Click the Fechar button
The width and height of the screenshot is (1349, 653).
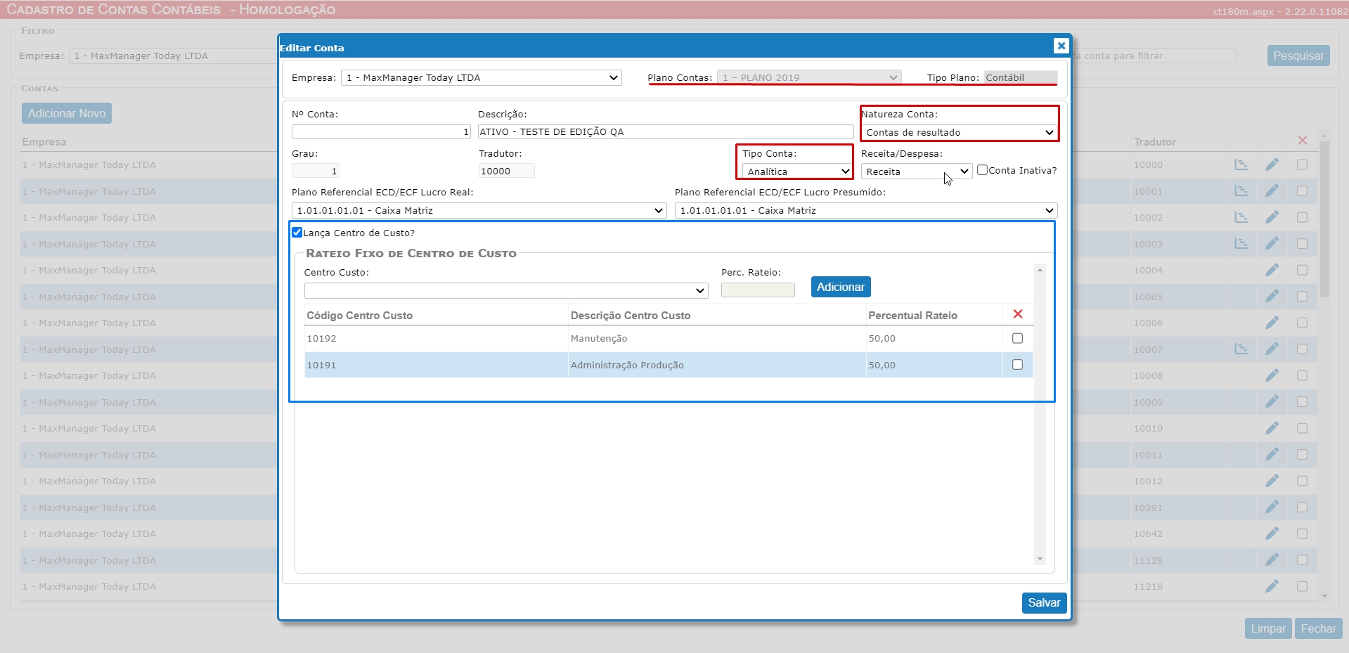click(1318, 628)
